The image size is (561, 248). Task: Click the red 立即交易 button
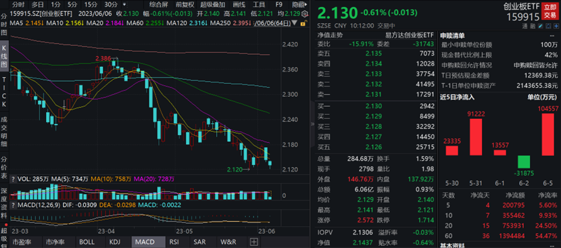550,11
